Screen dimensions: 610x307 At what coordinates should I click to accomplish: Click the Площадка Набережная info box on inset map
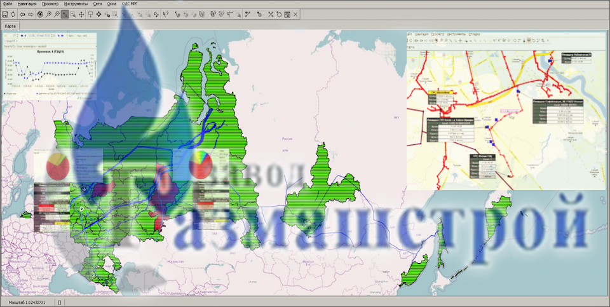click(576, 58)
